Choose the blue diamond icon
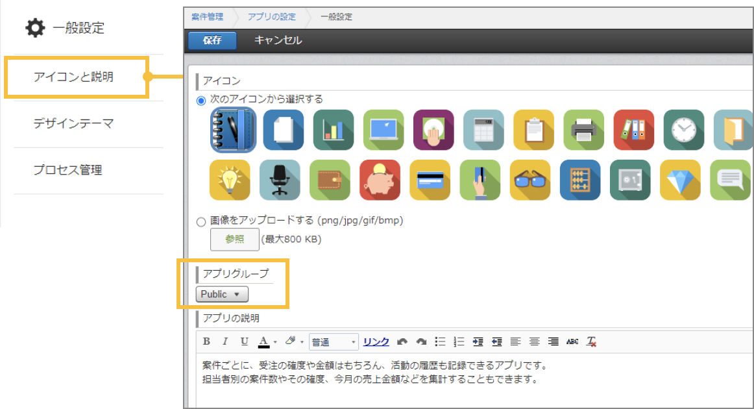The image size is (754, 409). pos(679,180)
